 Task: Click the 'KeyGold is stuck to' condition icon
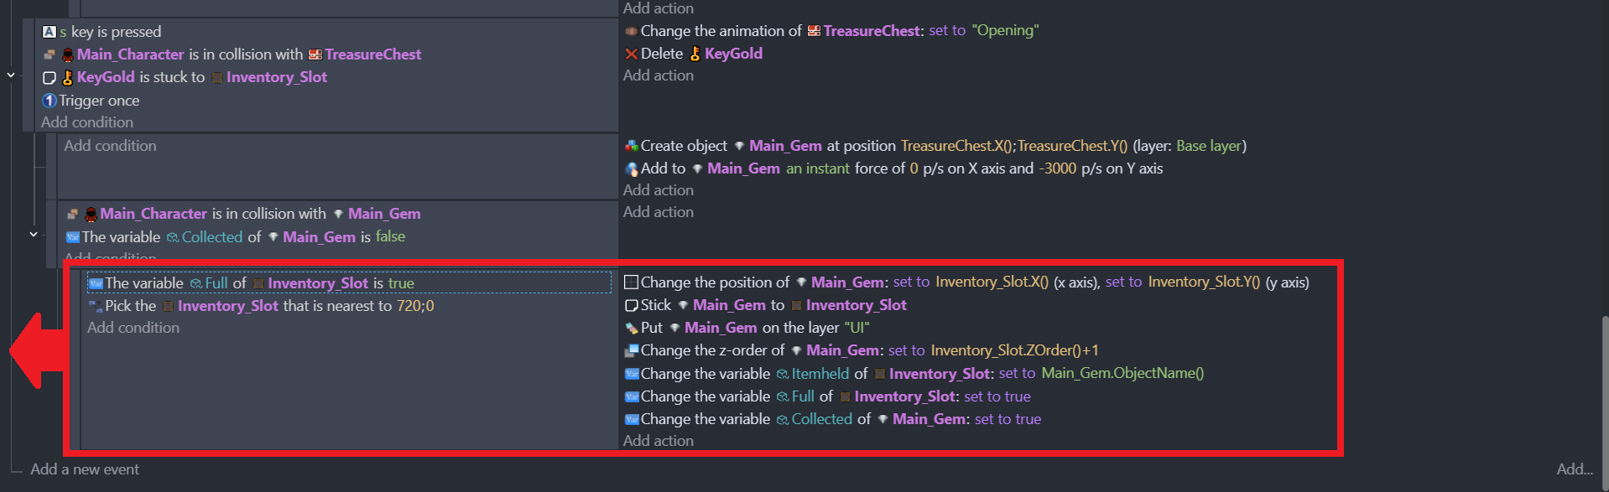(x=49, y=77)
